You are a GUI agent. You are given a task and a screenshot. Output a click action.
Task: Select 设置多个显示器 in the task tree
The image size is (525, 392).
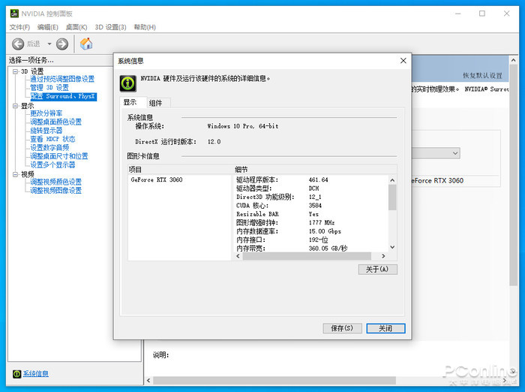tap(52, 164)
